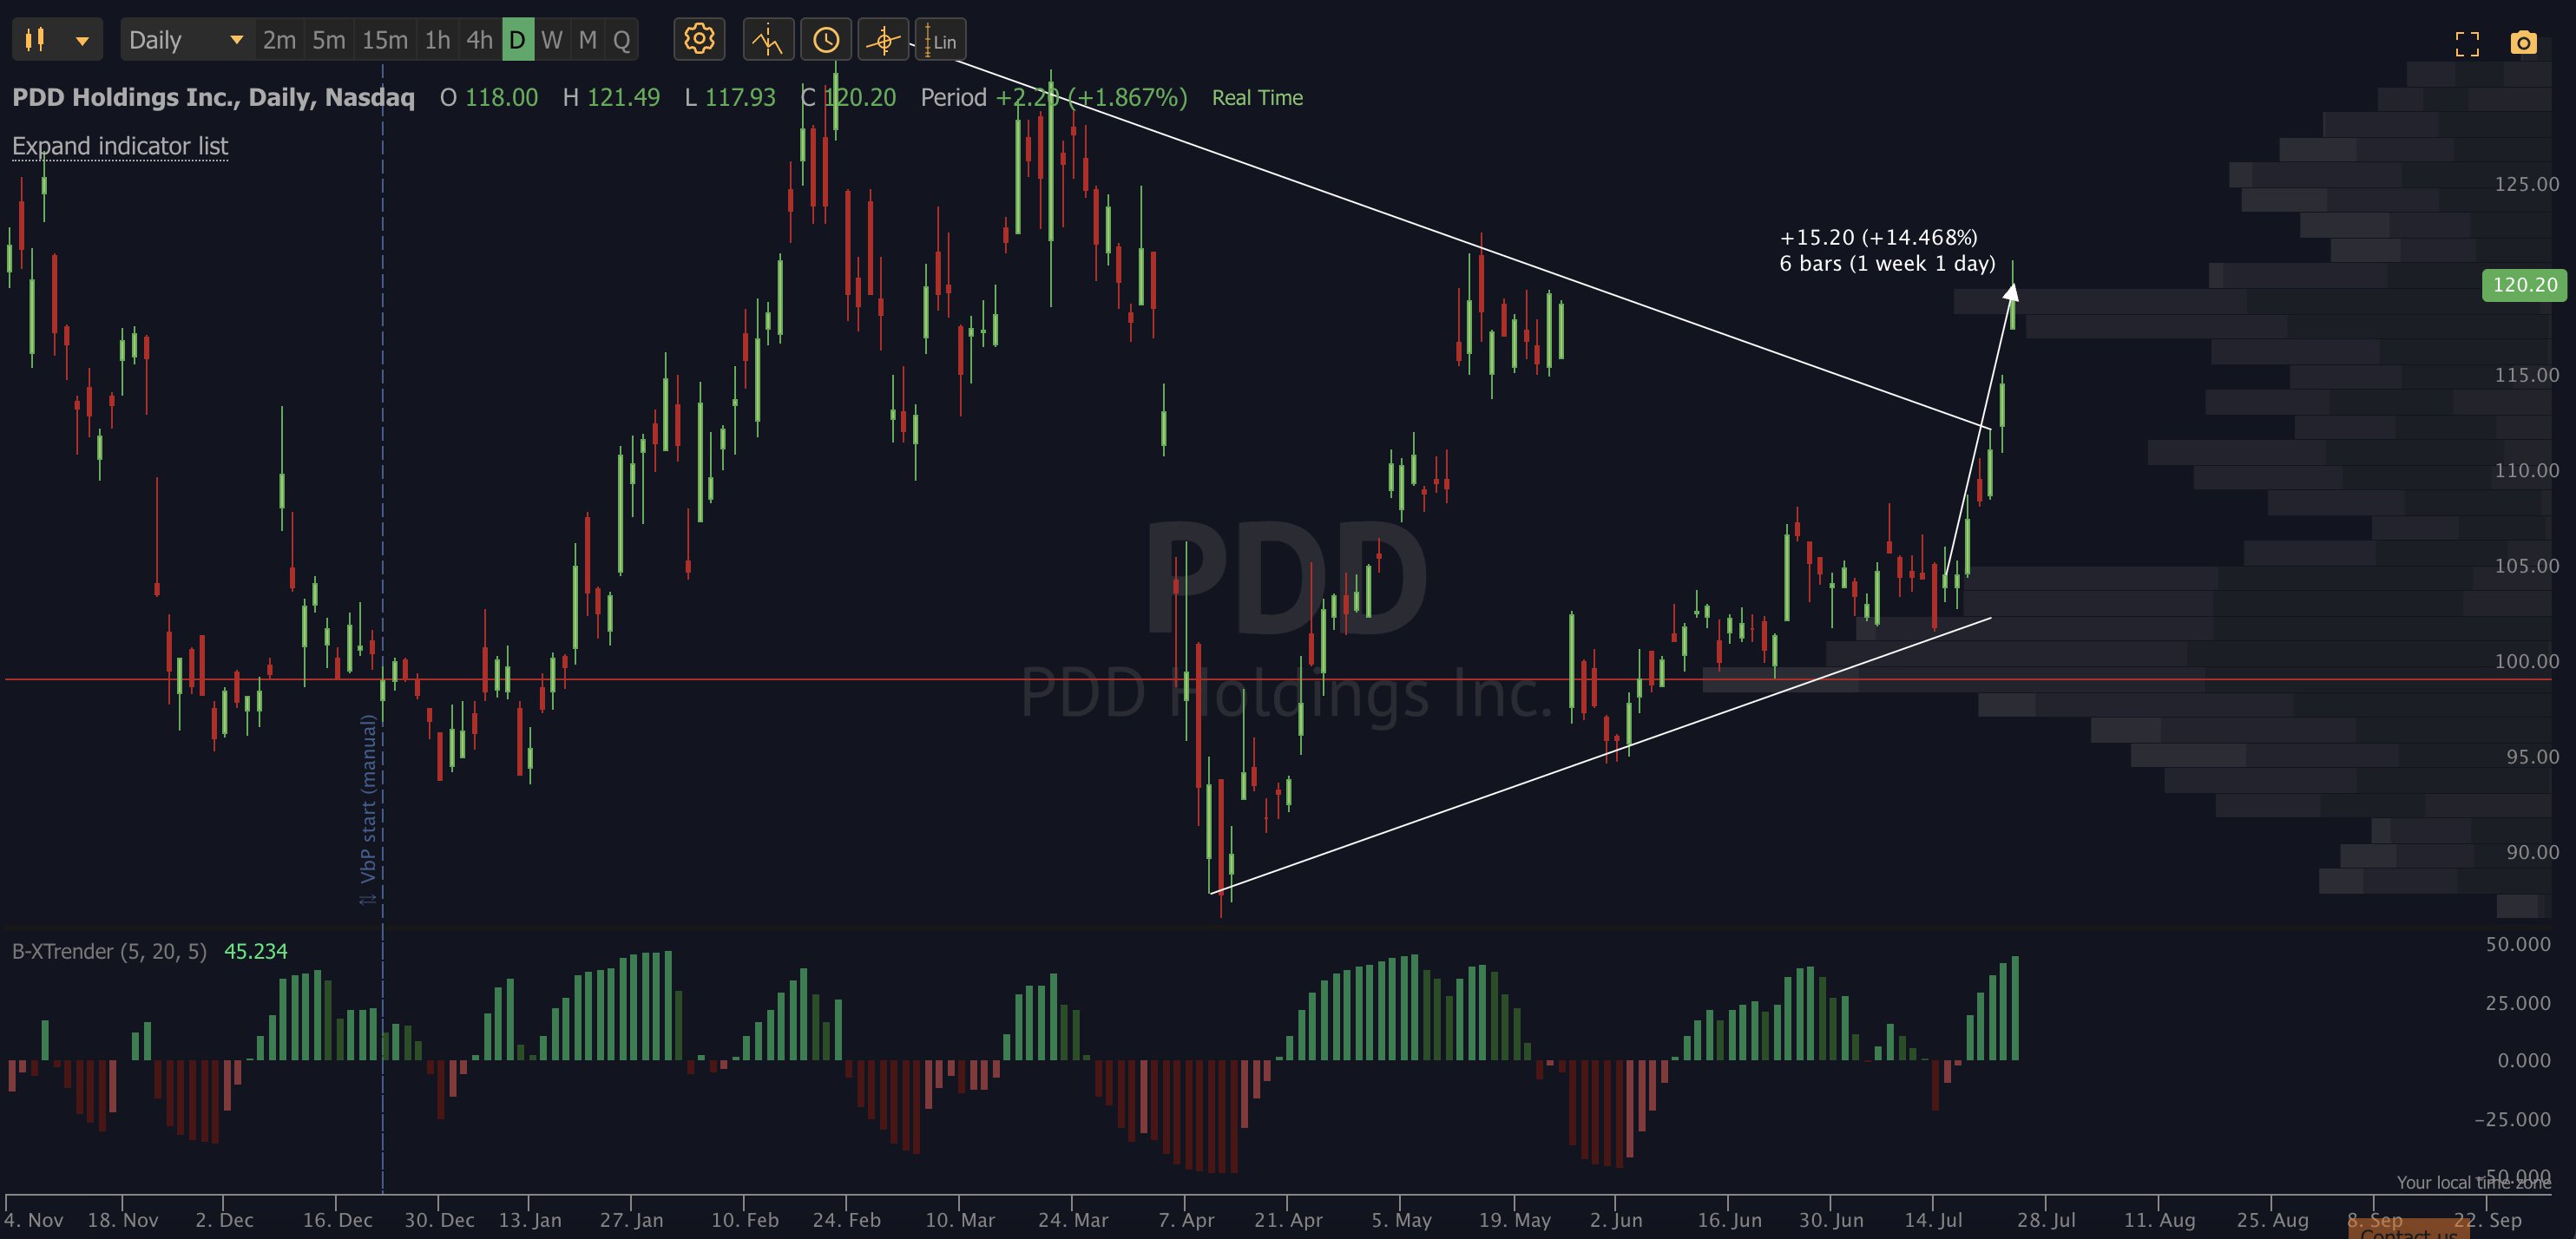Open the chart type dropdown arrow
Image resolution: width=2576 pixels, height=1239 pixels.
point(82,41)
